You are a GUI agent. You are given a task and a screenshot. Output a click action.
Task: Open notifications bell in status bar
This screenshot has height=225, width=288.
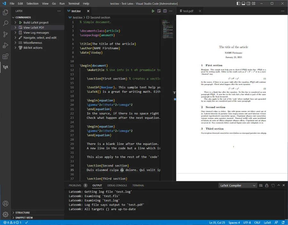pyautogui.click(x=283, y=223)
